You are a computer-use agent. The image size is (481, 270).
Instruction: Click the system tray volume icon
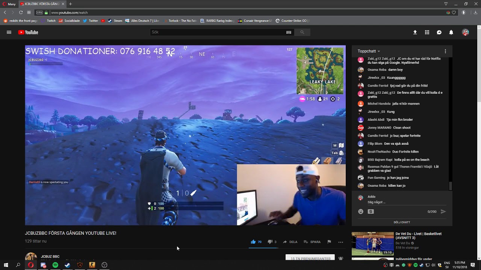click(x=434, y=265)
